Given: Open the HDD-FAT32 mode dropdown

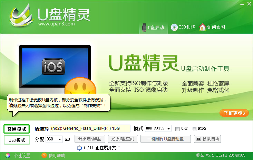Looking at the screenshot, I should click(158, 128).
